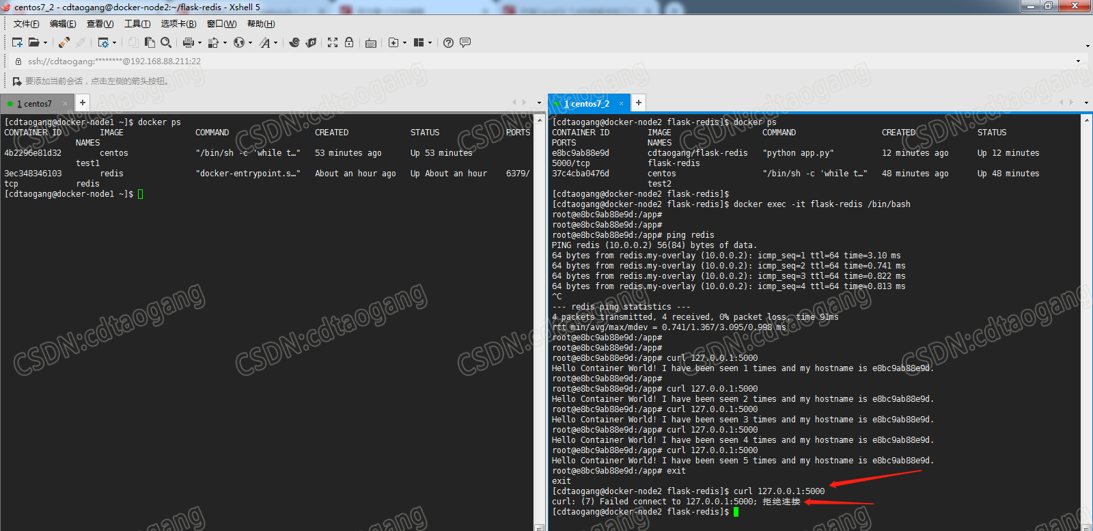Click container ID 3ec348346103
Viewport: 1093px width, 531px height.
coord(33,174)
